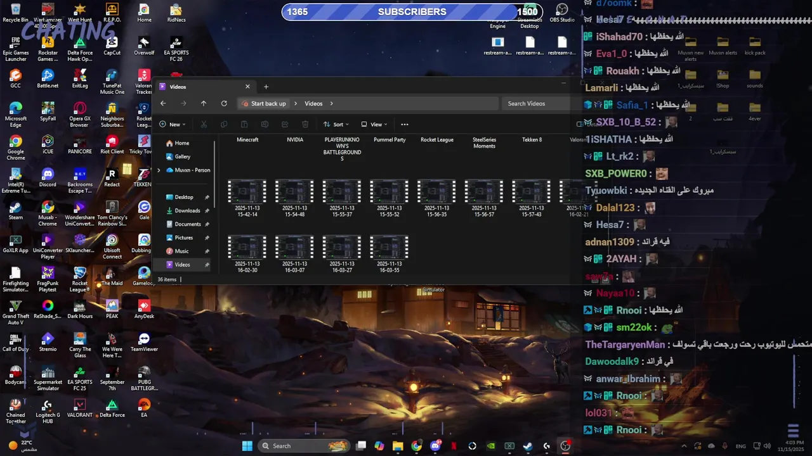Select video thumbnail 2025-11-13 15-42-14
The image size is (812, 456).
click(x=247, y=198)
